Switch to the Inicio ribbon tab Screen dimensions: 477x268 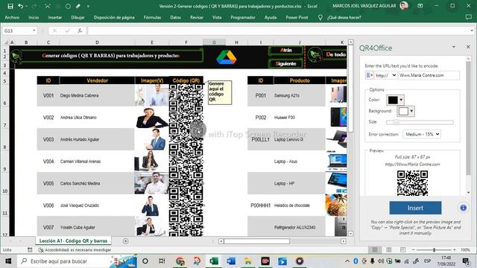click(x=34, y=18)
